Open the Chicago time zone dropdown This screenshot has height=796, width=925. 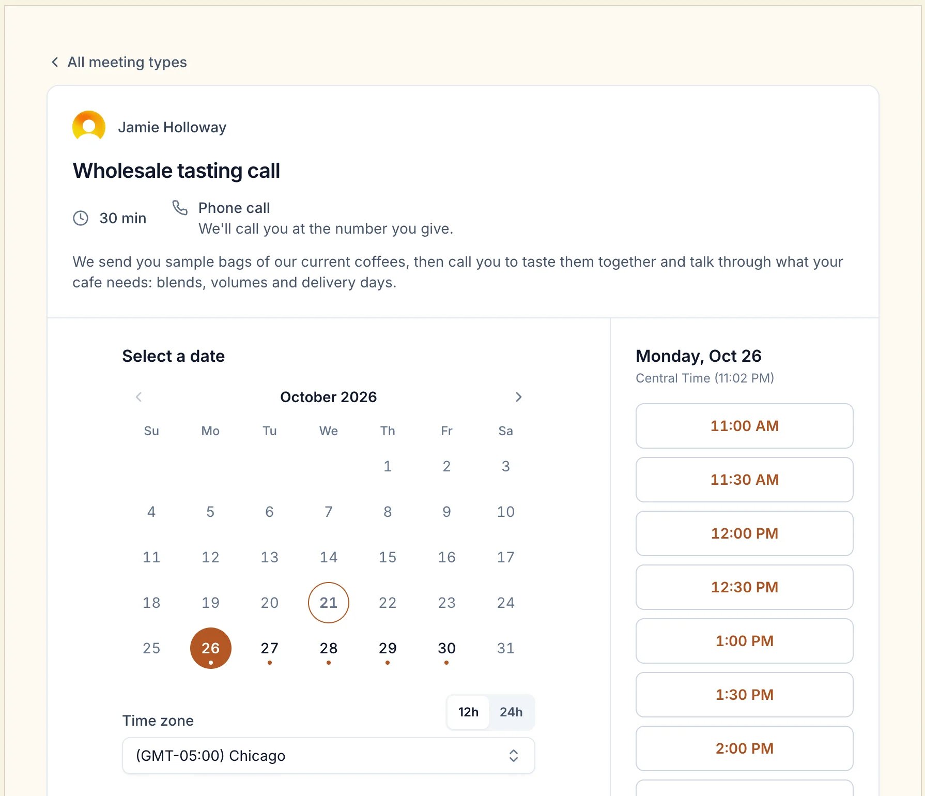click(x=329, y=756)
